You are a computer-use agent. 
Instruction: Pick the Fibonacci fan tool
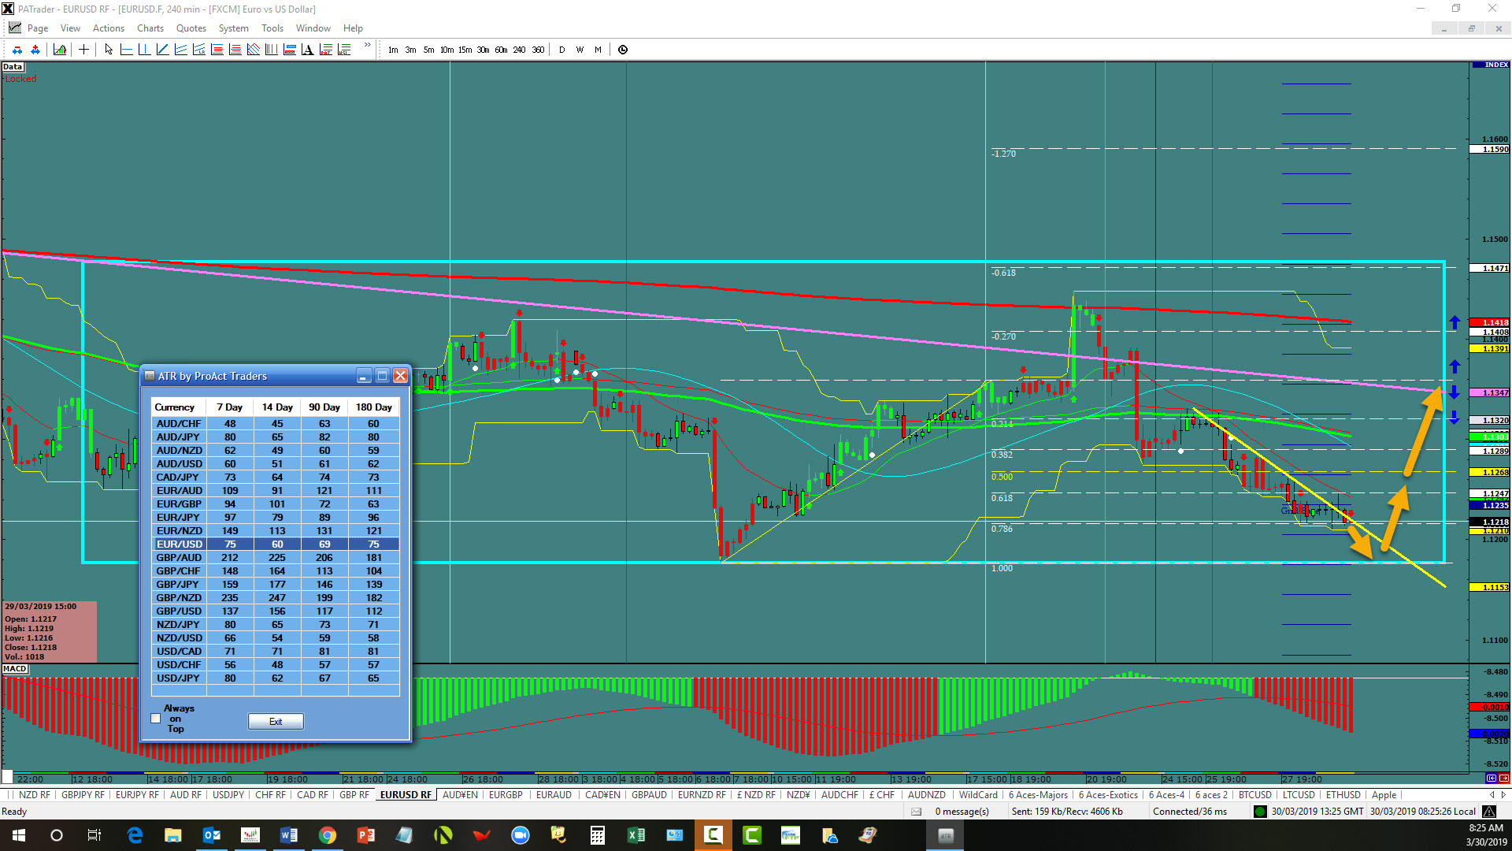point(253,50)
